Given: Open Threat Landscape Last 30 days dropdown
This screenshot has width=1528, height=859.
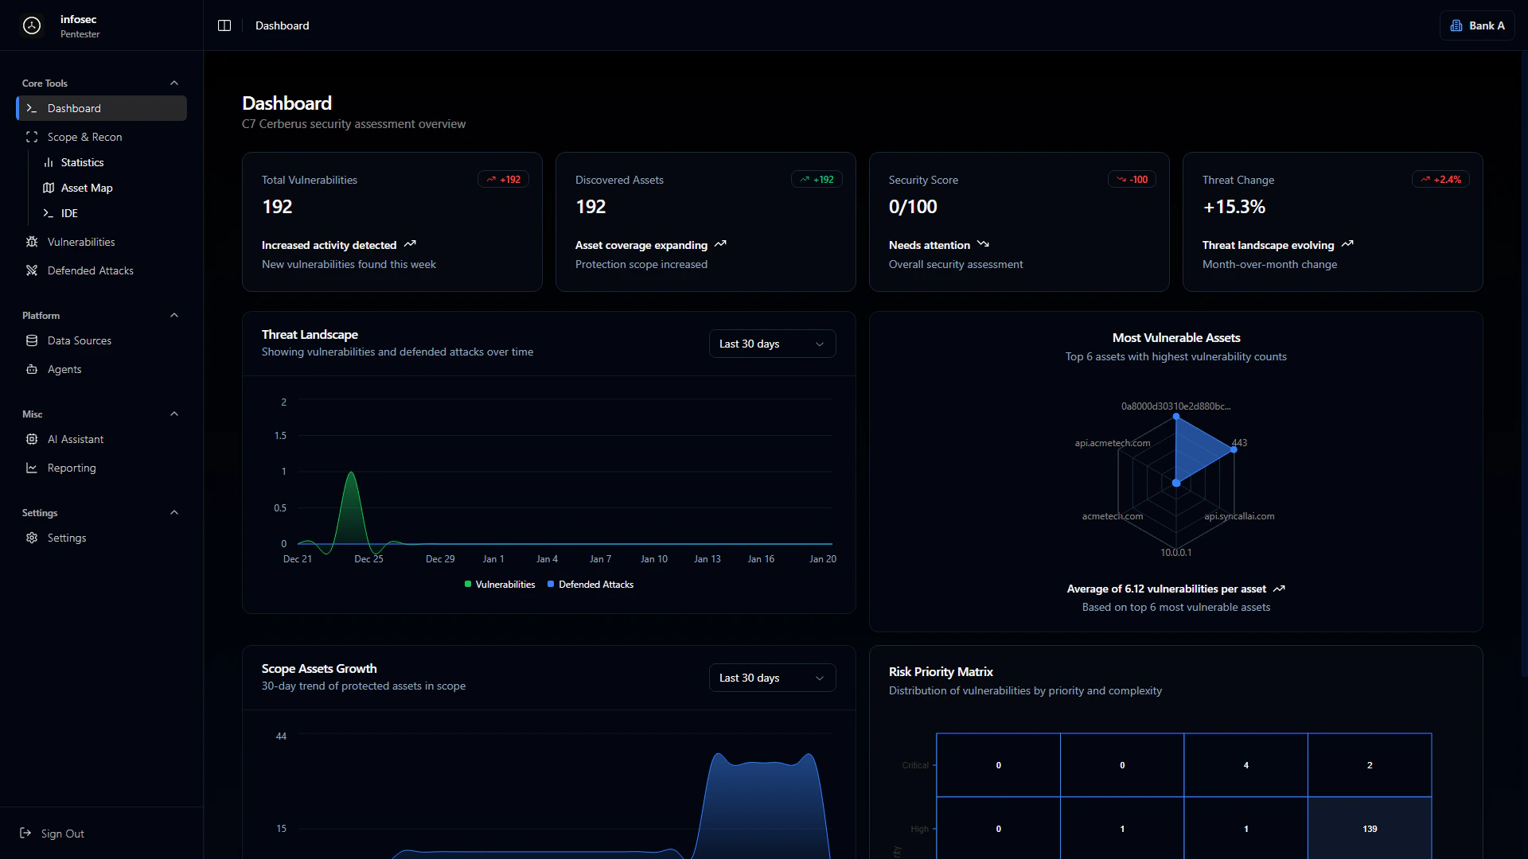Looking at the screenshot, I should click(772, 344).
